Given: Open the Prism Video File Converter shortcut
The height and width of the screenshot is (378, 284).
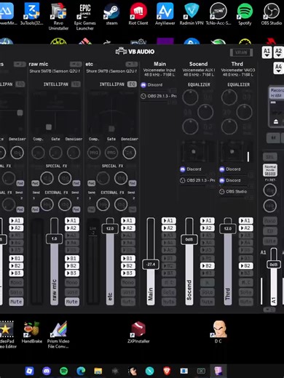Looking at the screenshot, I should tap(58, 334).
